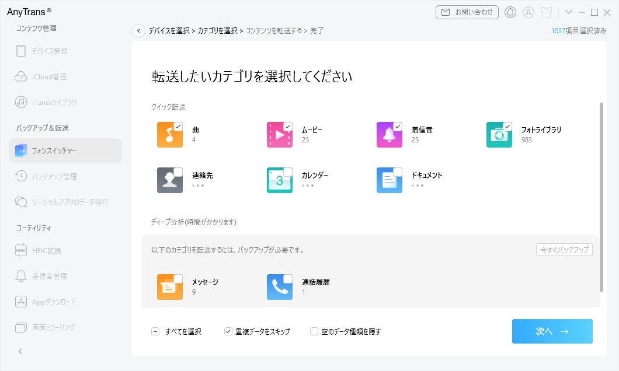Collapse the left sidebar with chevron
This screenshot has height=371, width=619.
click(x=20, y=351)
